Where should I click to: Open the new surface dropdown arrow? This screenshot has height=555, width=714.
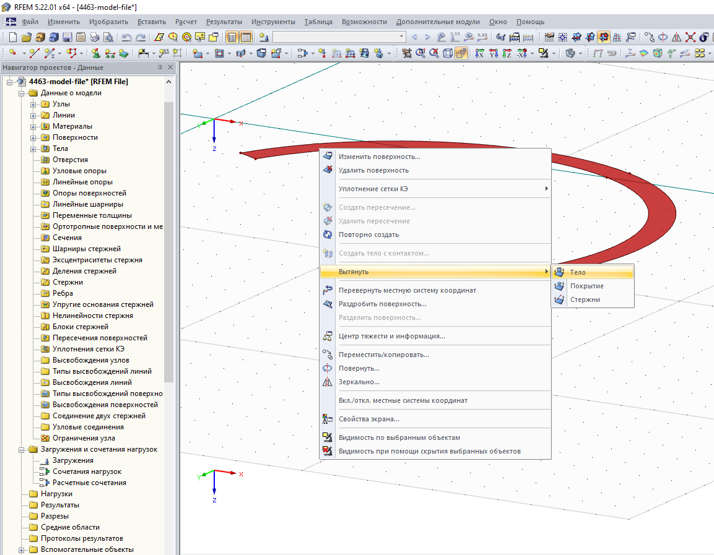207,53
